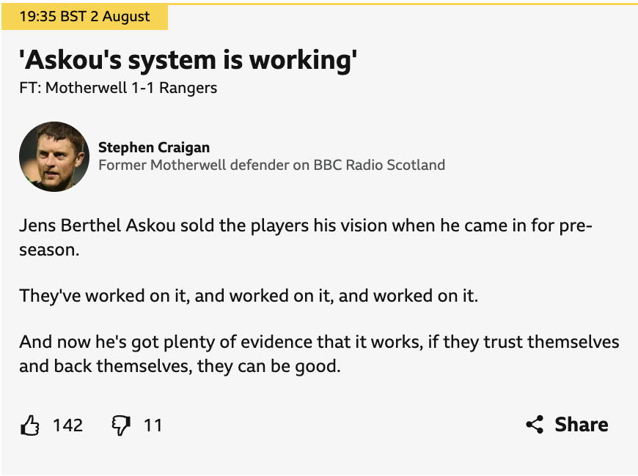Click the 142 likes count
This screenshot has height=476, width=638.
pyautogui.click(x=67, y=425)
